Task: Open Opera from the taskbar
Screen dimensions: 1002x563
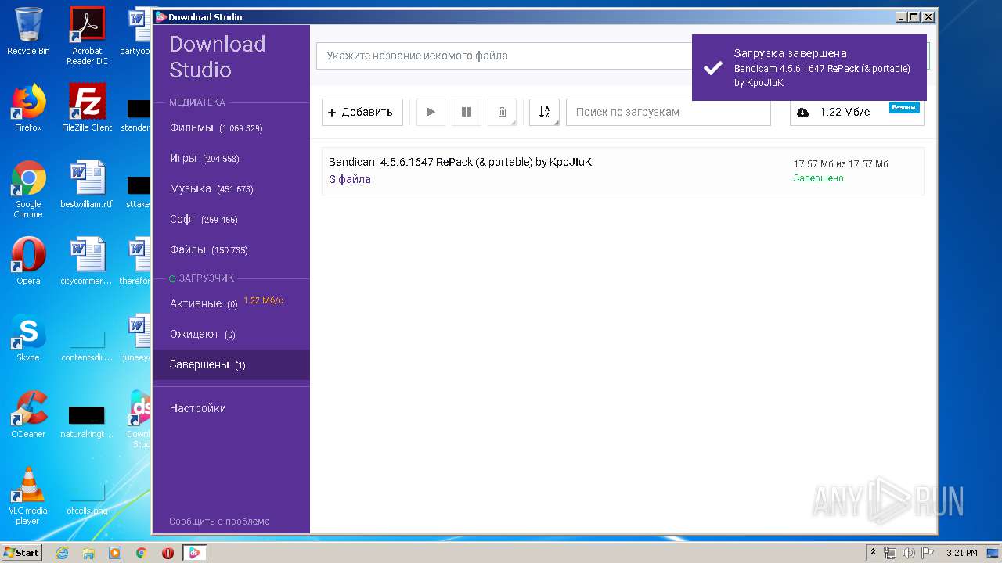Action: point(168,553)
